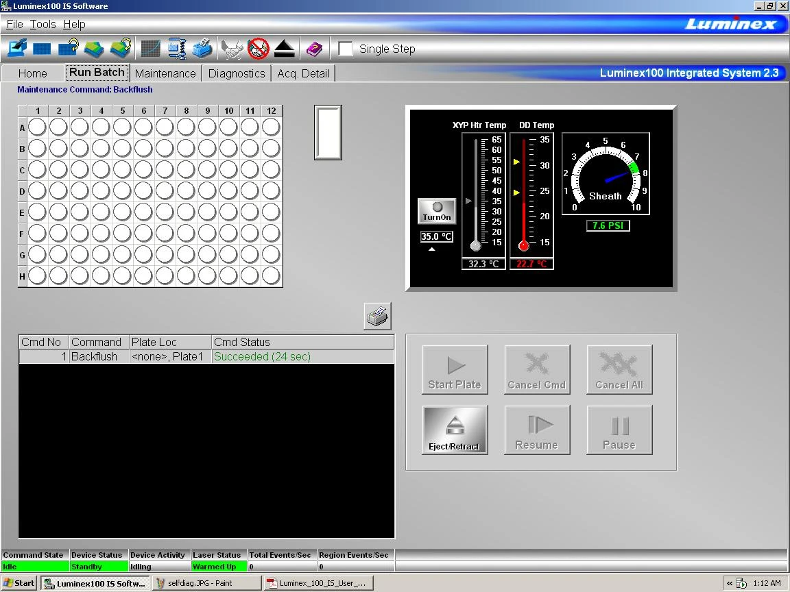Viewport: 790px width, 592px height.
Task: Expand the system tray chevron arrow
Action: point(730,584)
